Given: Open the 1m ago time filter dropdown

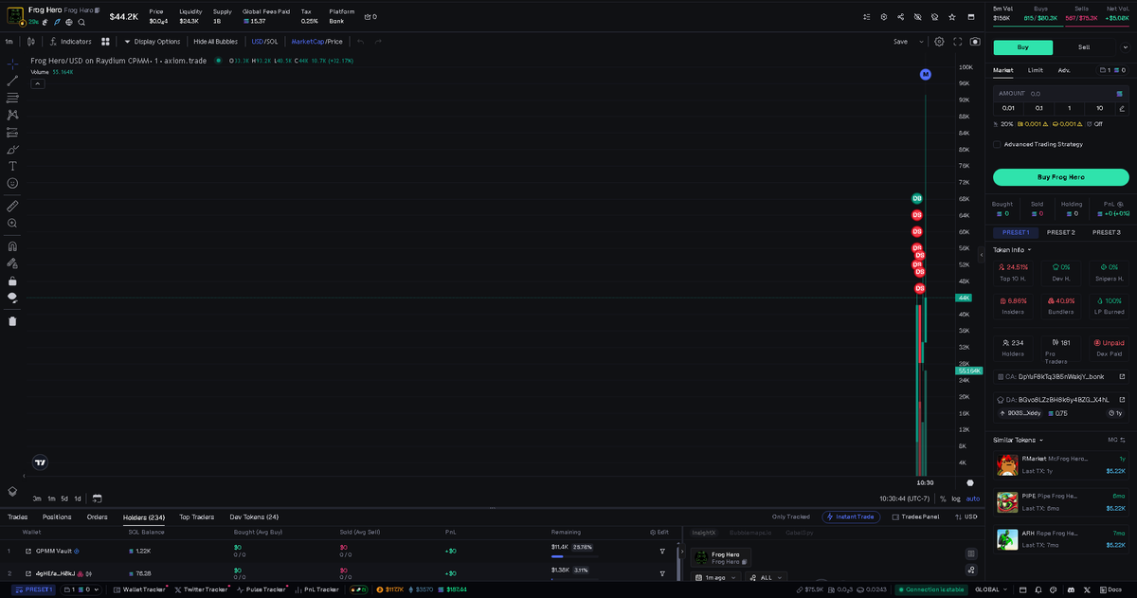Looking at the screenshot, I should pos(715,577).
